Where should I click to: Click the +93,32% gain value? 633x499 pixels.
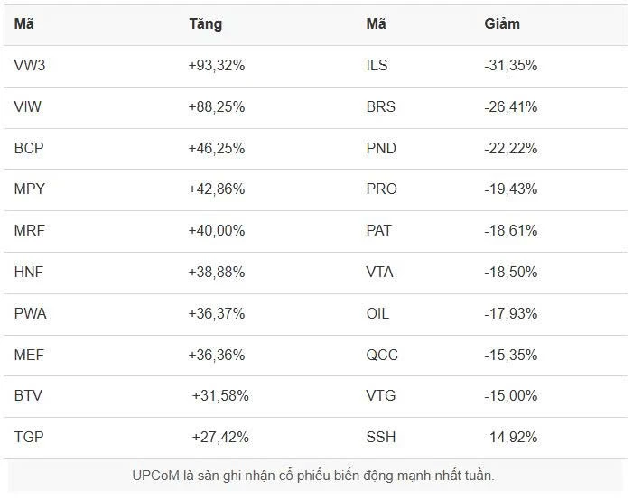(x=217, y=65)
